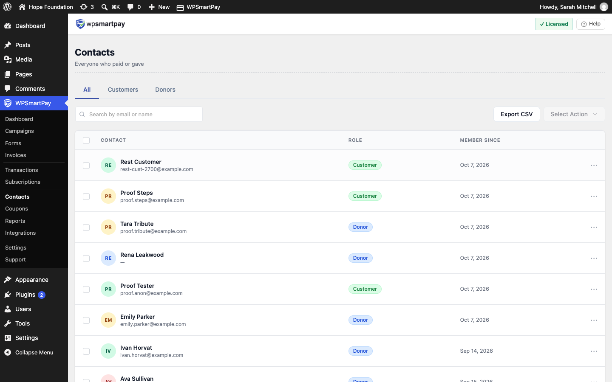Screen dimensions: 612x382
Task: Check the Tara Tribute row checkbox
Action: 86,227
